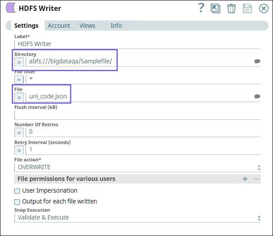273x236 pixels.
Task: Close the HDFS Writer dialog
Action: tap(263, 8)
